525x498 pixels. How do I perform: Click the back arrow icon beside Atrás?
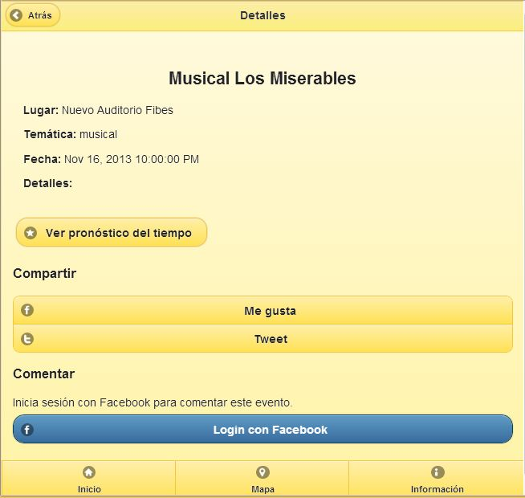16,15
